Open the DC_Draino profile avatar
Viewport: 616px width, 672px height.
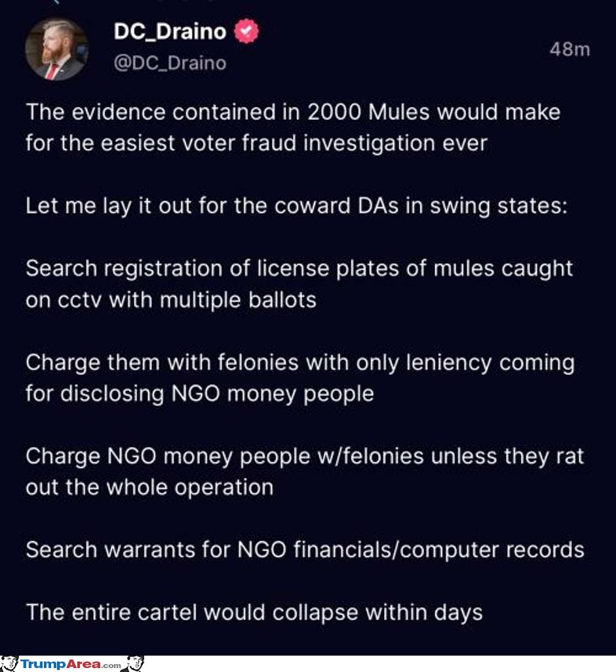pos(56,49)
